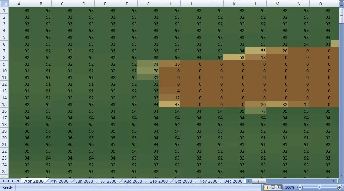Click the horizontal scrollbar thumb

259,181
